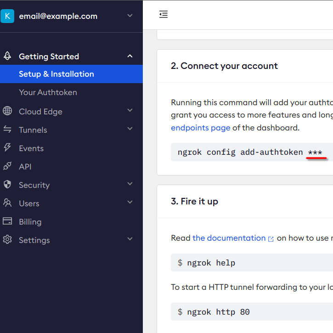Click the Security shield icon

click(7, 184)
